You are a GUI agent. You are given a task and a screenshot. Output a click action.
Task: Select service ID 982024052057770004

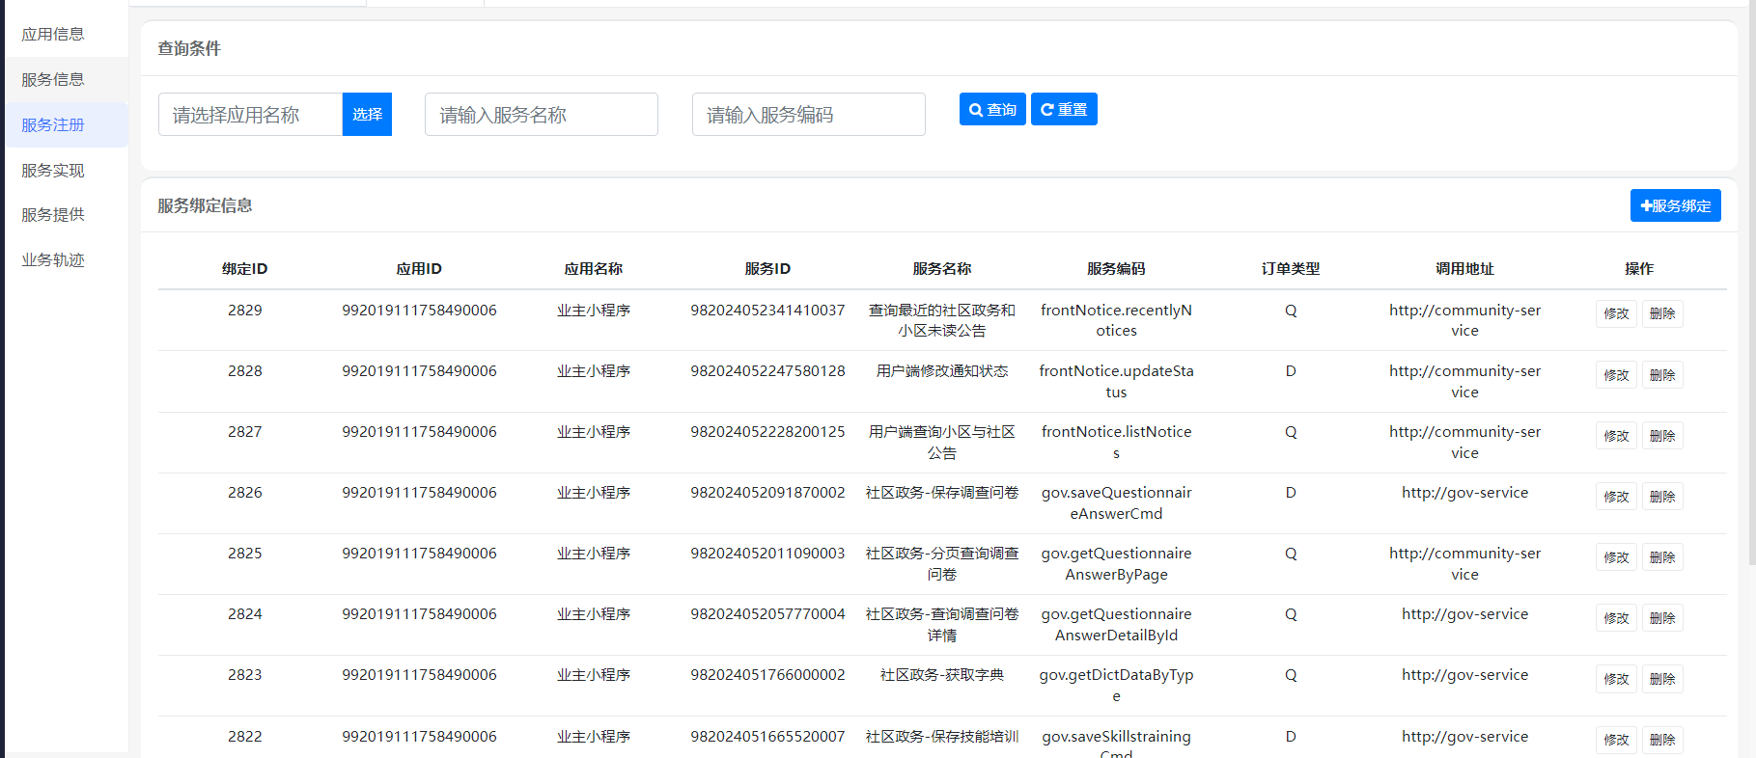tap(767, 613)
